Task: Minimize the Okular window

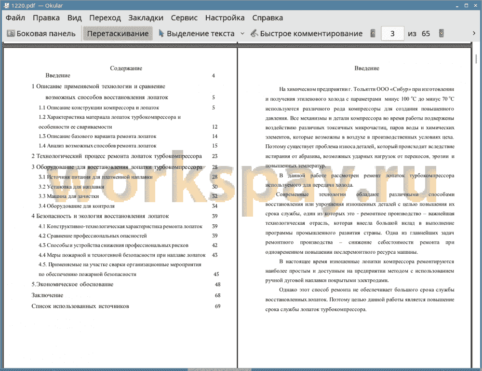Action: (457, 5)
